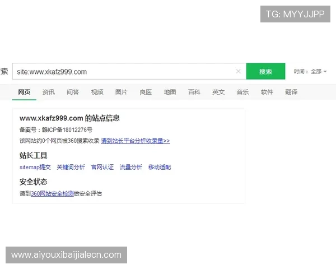Switch to the 资讯 tab
The image size is (336, 269).
pyautogui.click(x=48, y=92)
